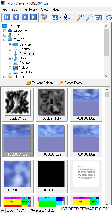This screenshot has height=213, width=112.
Task: Open the Thumbnails menu
Action: click(29, 10)
